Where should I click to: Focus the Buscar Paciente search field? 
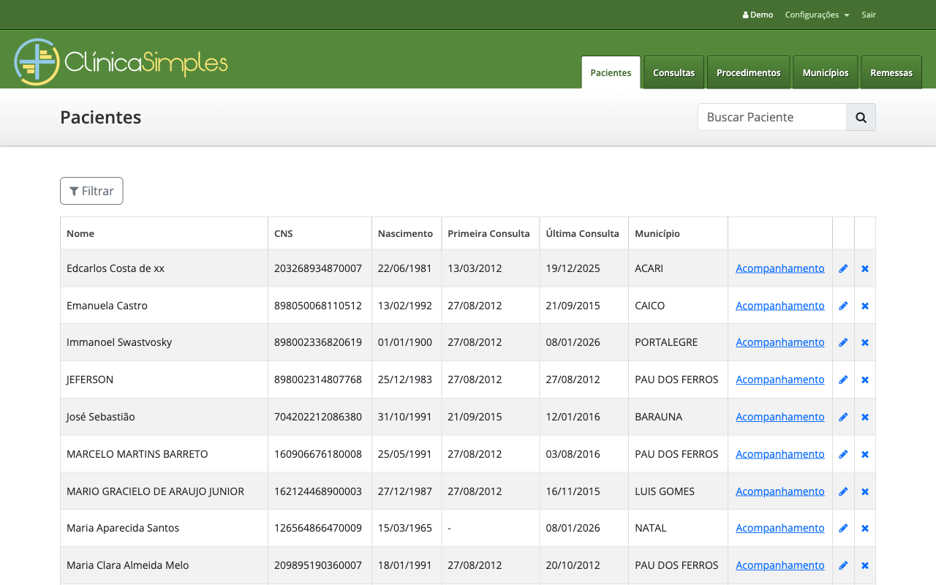771,117
